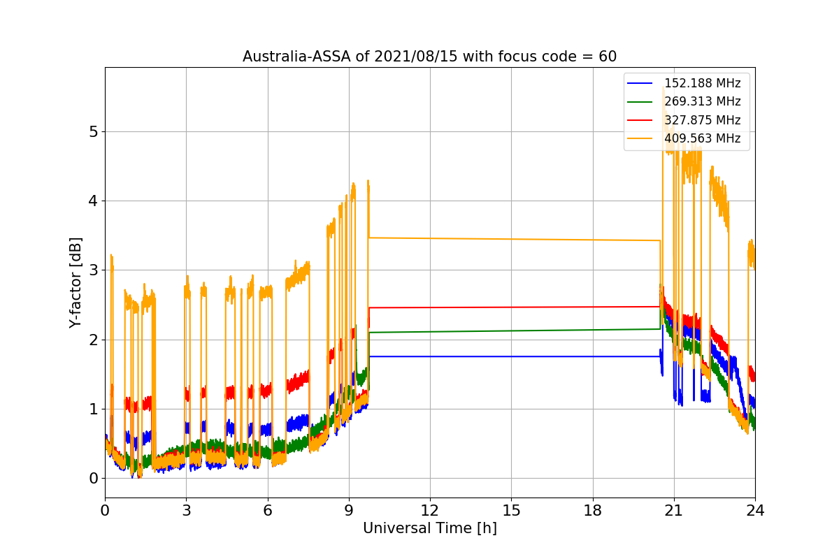This screenshot has width=839, height=559.
Task: Click y-axis tick label '3'
Action: [93, 270]
